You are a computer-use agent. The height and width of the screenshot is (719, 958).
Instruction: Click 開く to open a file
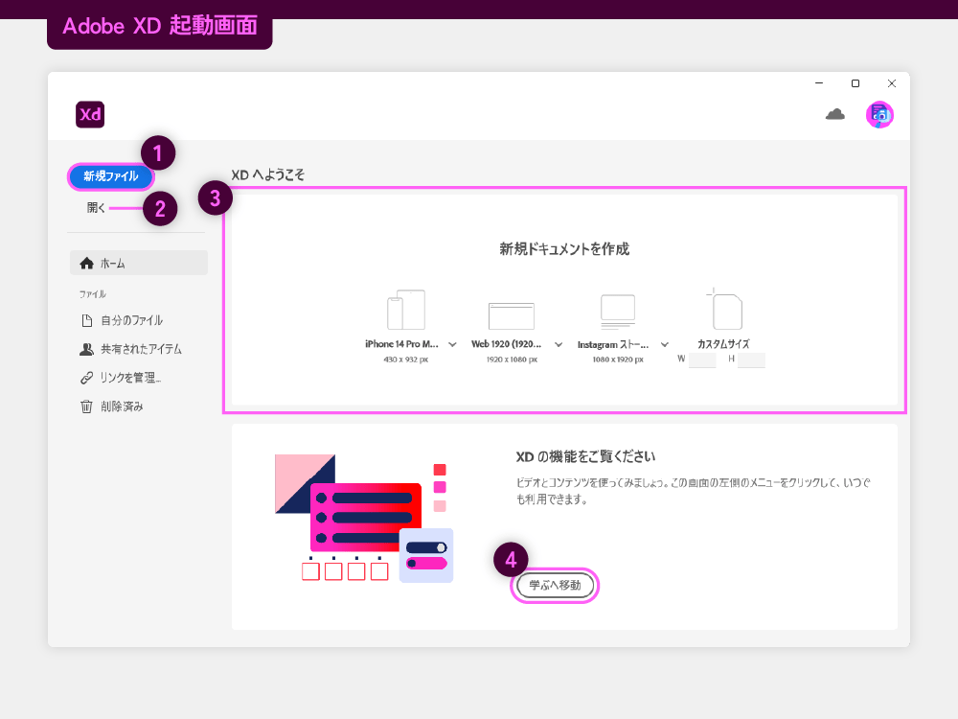(96, 208)
